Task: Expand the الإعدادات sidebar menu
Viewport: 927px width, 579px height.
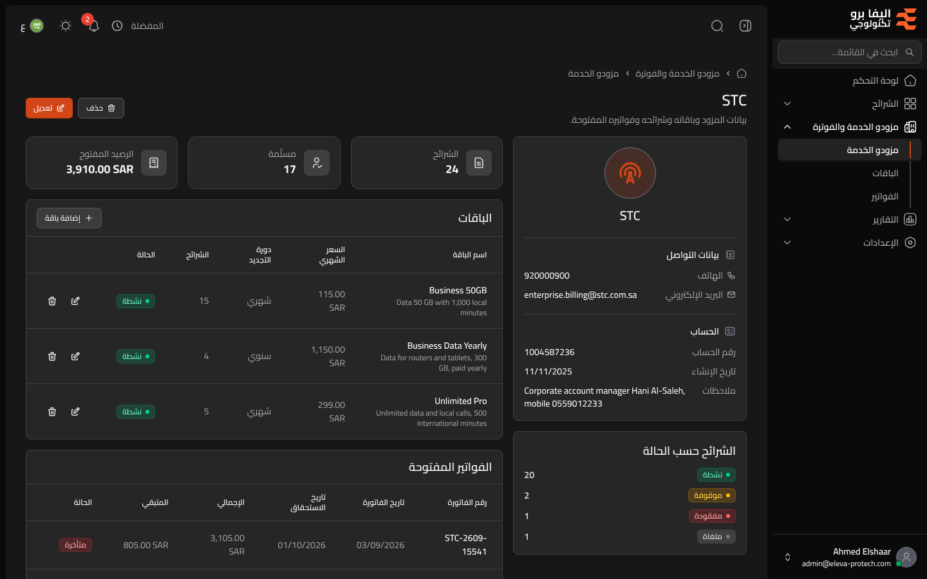Action: click(850, 243)
